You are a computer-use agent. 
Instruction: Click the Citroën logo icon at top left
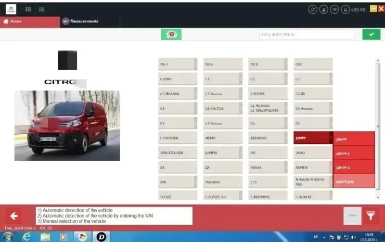pyautogui.click(x=11, y=9)
